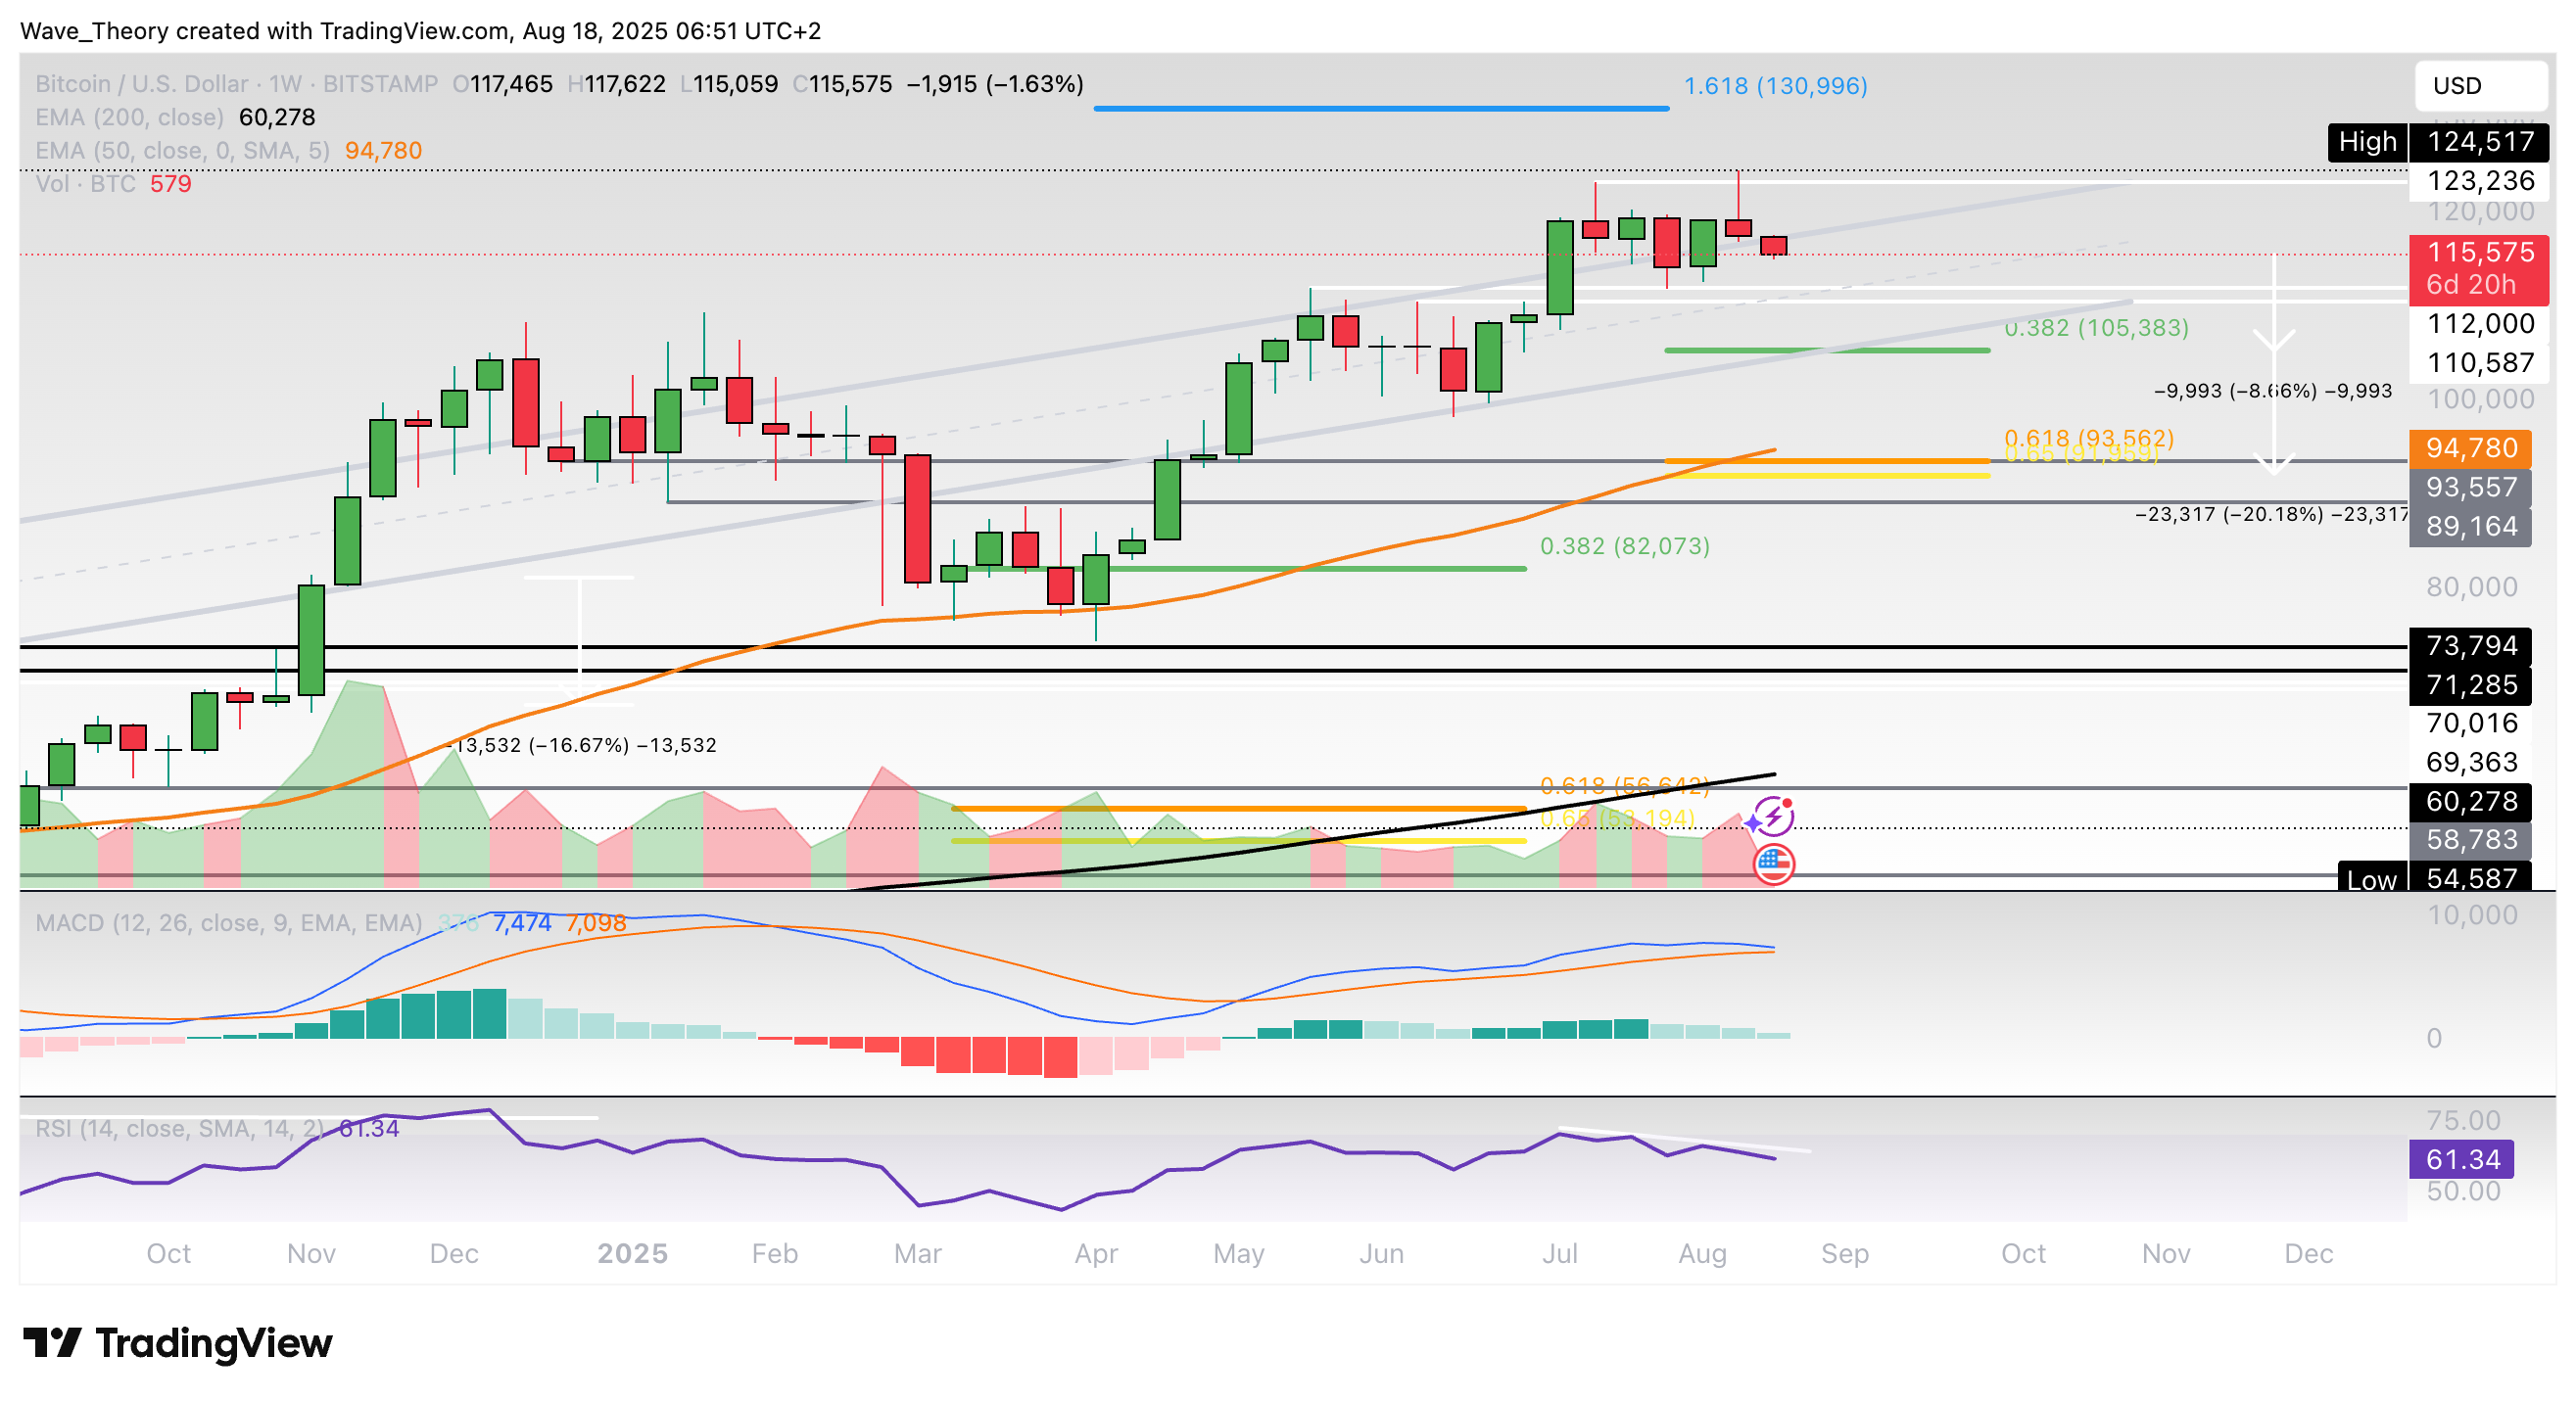Click the Sep label on the time axis

tap(1844, 1253)
